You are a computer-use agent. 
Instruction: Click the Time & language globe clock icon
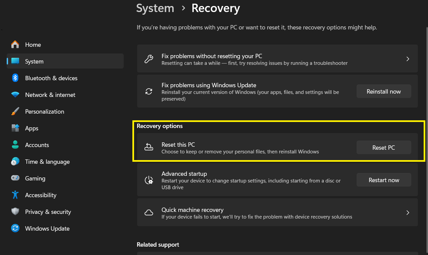tap(15, 161)
